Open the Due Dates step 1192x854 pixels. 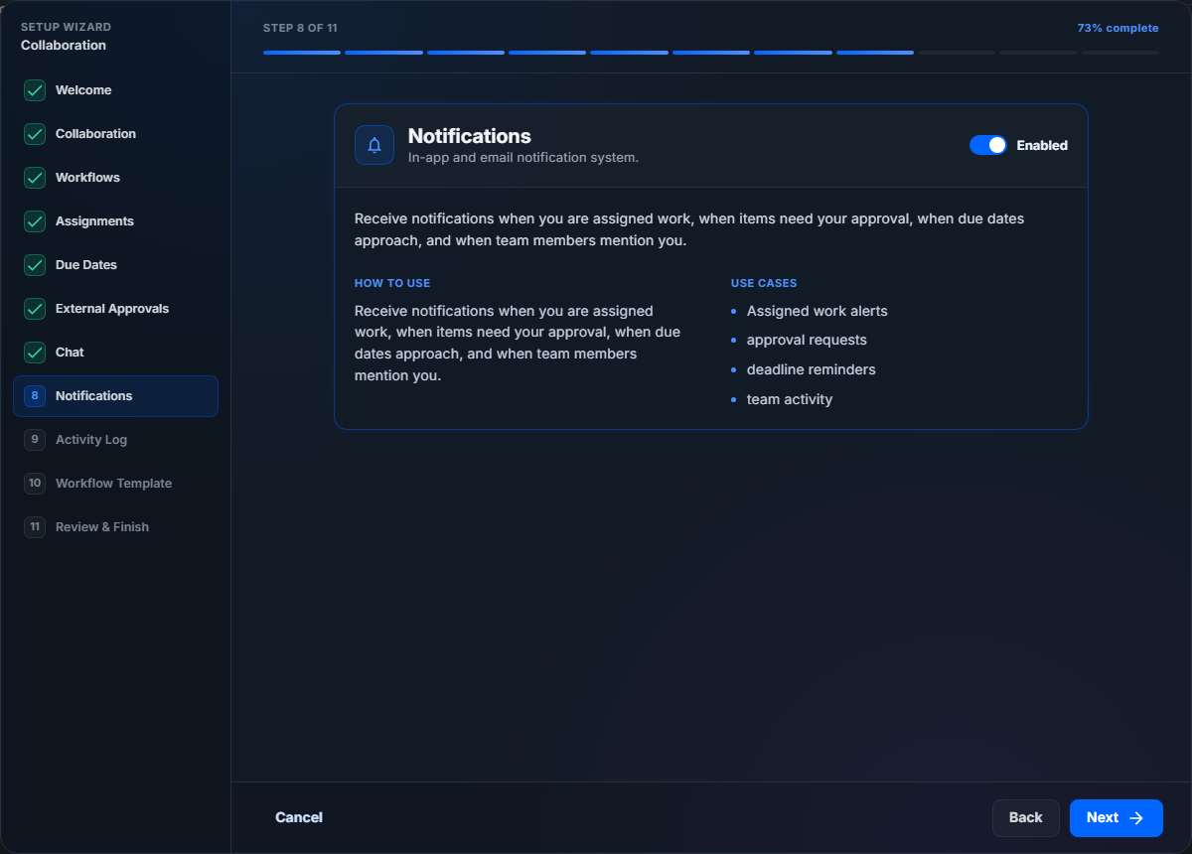coord(115,265)
